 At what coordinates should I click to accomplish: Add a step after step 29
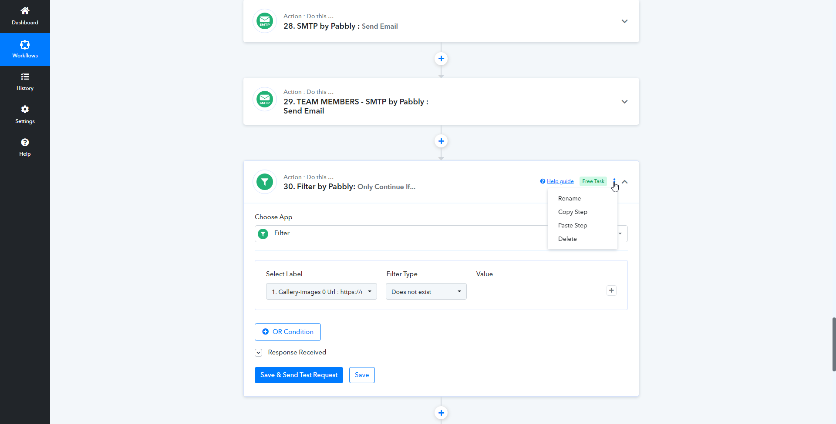click(441, 141)
